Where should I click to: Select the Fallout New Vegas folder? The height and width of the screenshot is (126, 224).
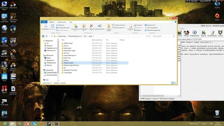pos(70,51)
